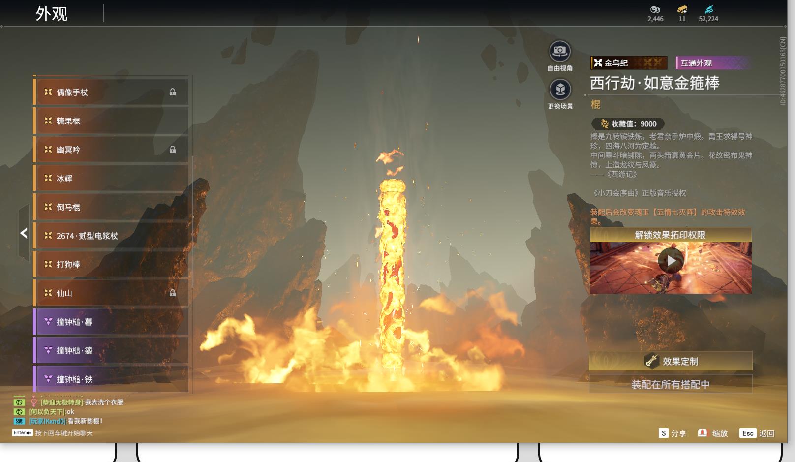Select 打狗棒 from the skin list
The width and height of the screenshot is (795, 462).
pyautogui.click(x=111, y=265)
